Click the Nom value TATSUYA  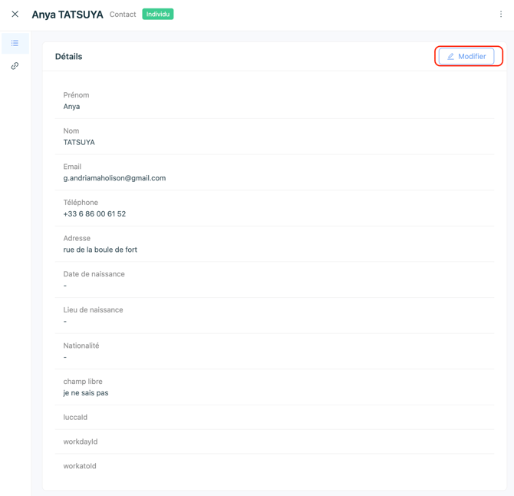[x=79, y=142]
